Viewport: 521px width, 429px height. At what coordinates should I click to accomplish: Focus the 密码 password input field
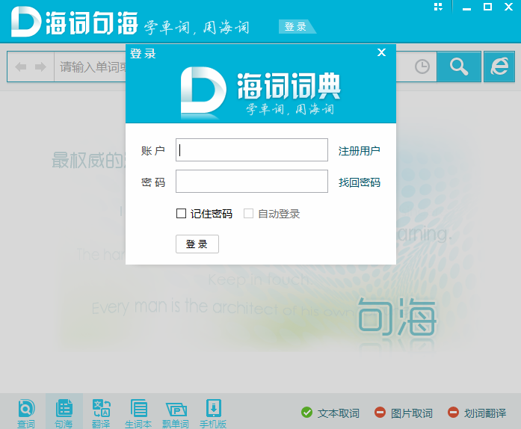coord(252,182)
